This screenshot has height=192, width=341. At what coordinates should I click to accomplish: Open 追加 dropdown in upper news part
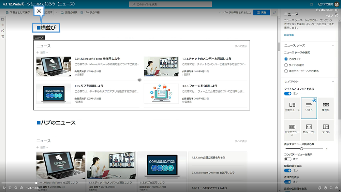tap(42, 53)
